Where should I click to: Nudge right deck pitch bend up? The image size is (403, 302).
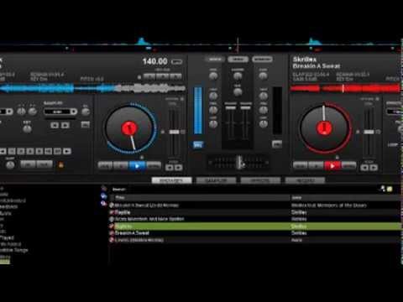click(x=374, y=168)
